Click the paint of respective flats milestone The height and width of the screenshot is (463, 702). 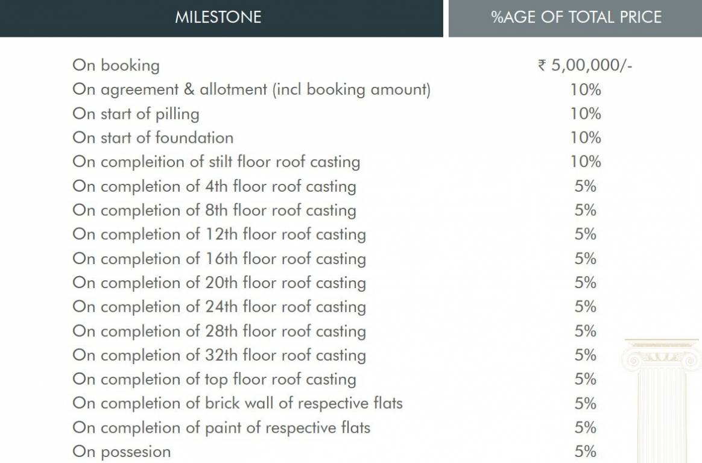point(221,427)
